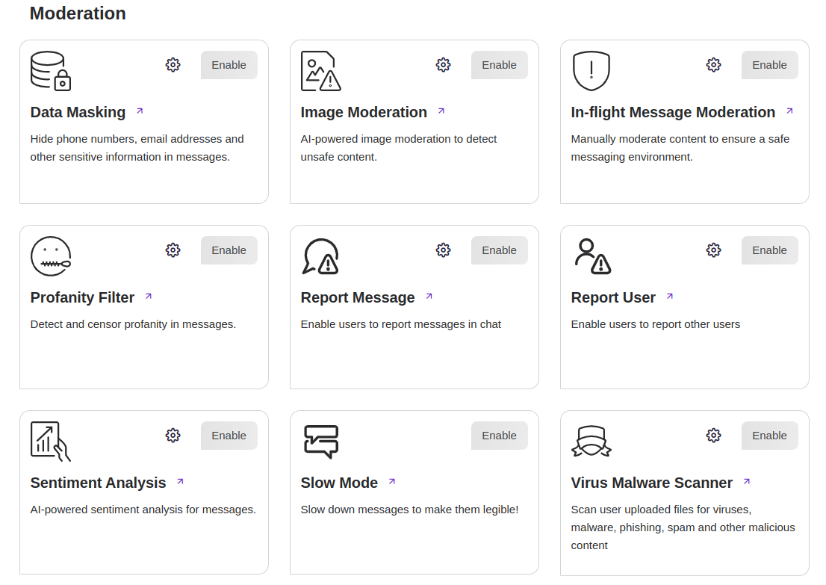The height and width of the screenshot is (585, 826).
Task: Enable Sentiment Analysis
Action: coord(229,436)
